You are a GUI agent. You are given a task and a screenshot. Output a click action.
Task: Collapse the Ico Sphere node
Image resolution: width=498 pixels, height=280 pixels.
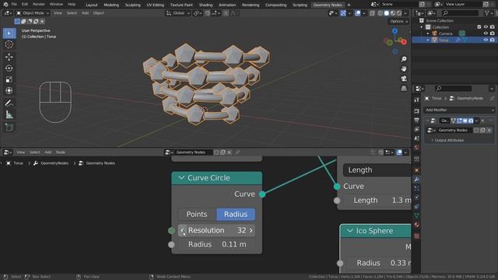[x=350, y=231]
